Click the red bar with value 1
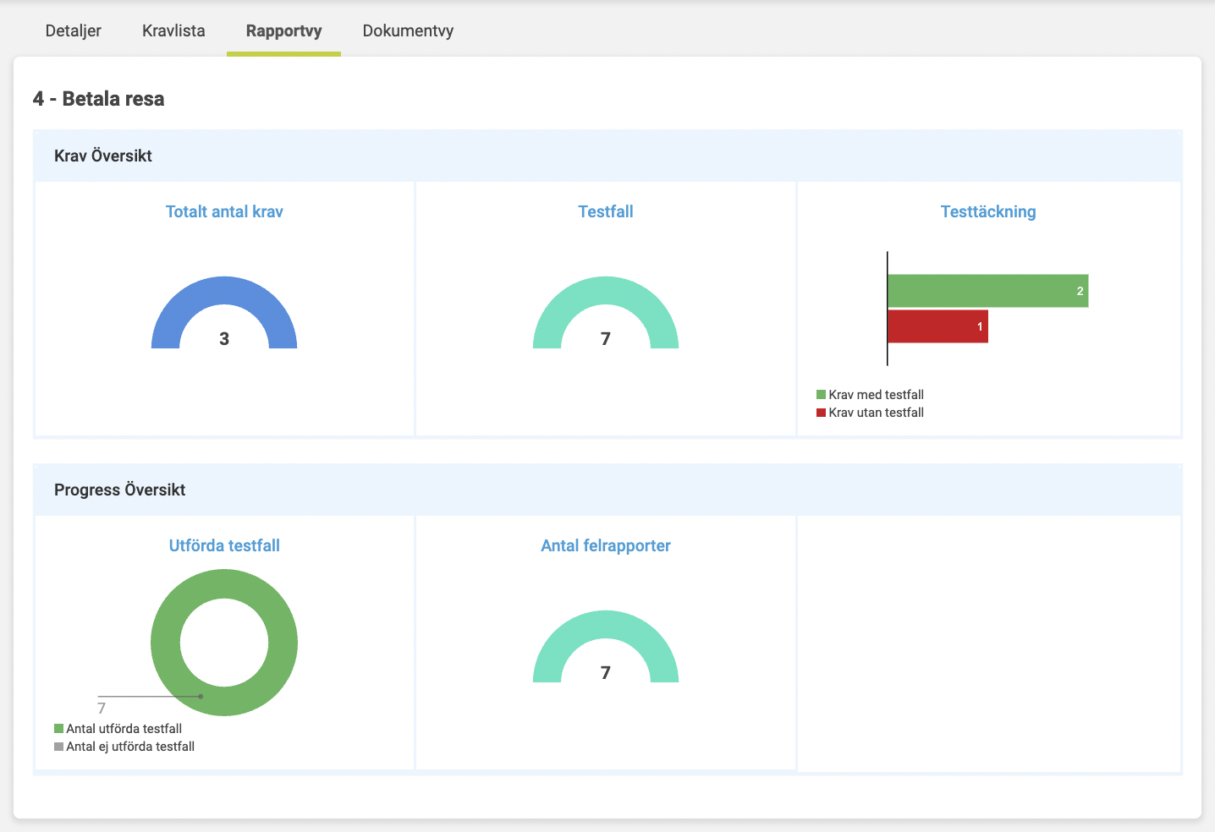 coord(937,326)
